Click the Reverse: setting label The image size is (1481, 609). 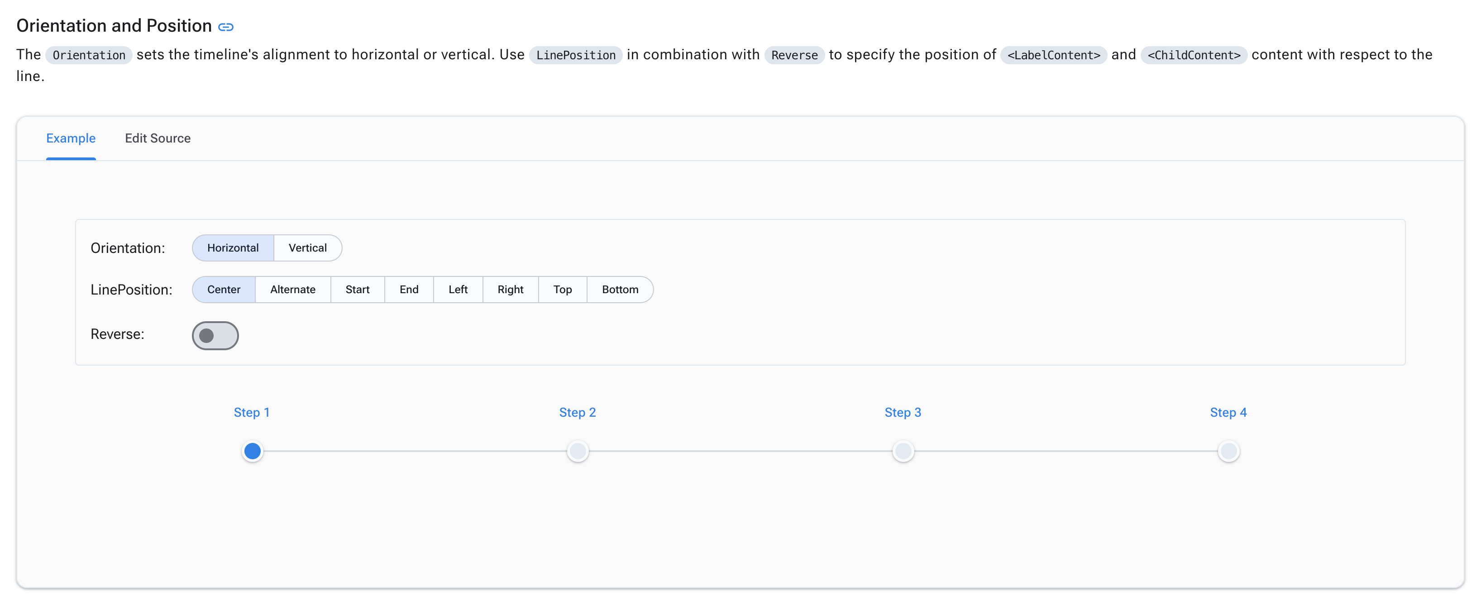point(118,334)
